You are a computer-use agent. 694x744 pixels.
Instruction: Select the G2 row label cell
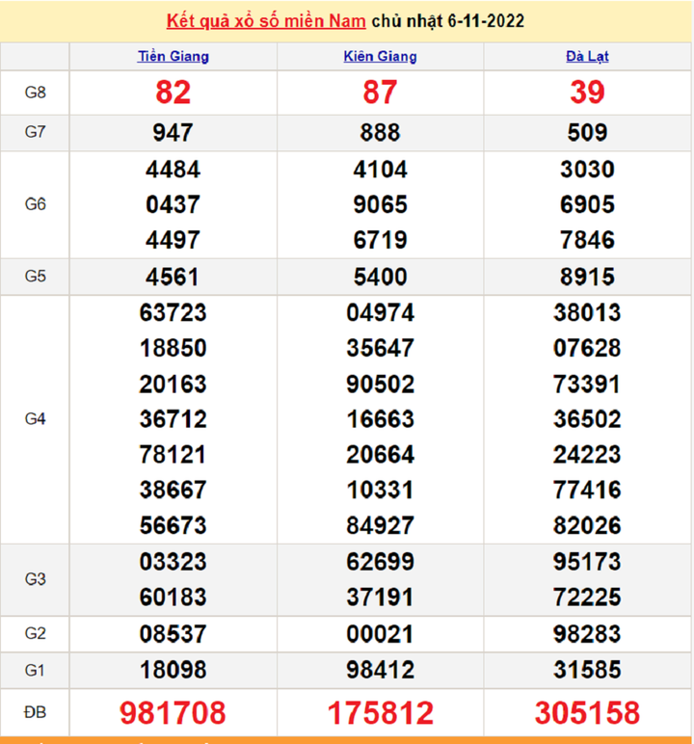(36, 633)
